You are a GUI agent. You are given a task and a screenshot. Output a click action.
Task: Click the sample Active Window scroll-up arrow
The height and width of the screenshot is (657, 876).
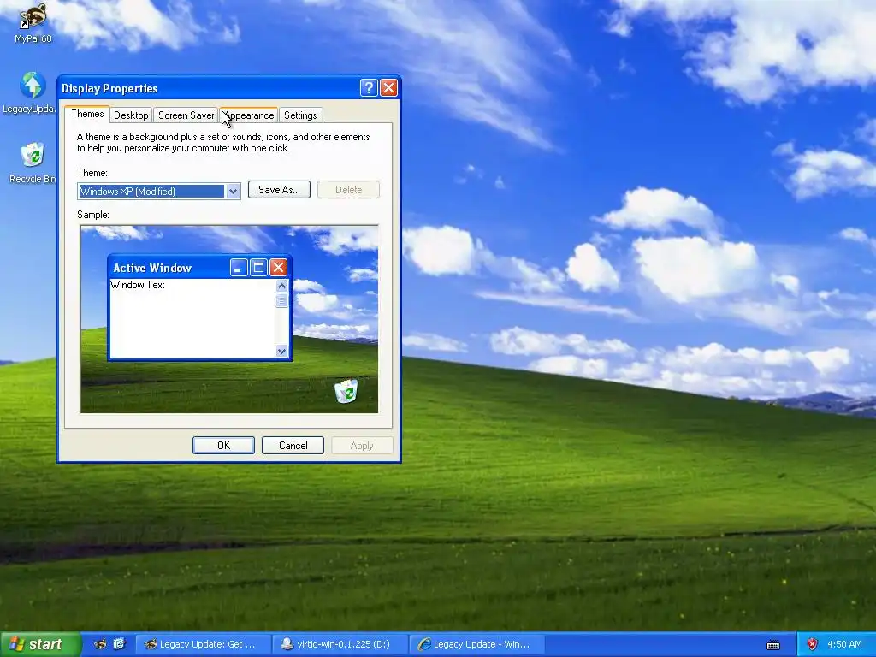(281, 286)
